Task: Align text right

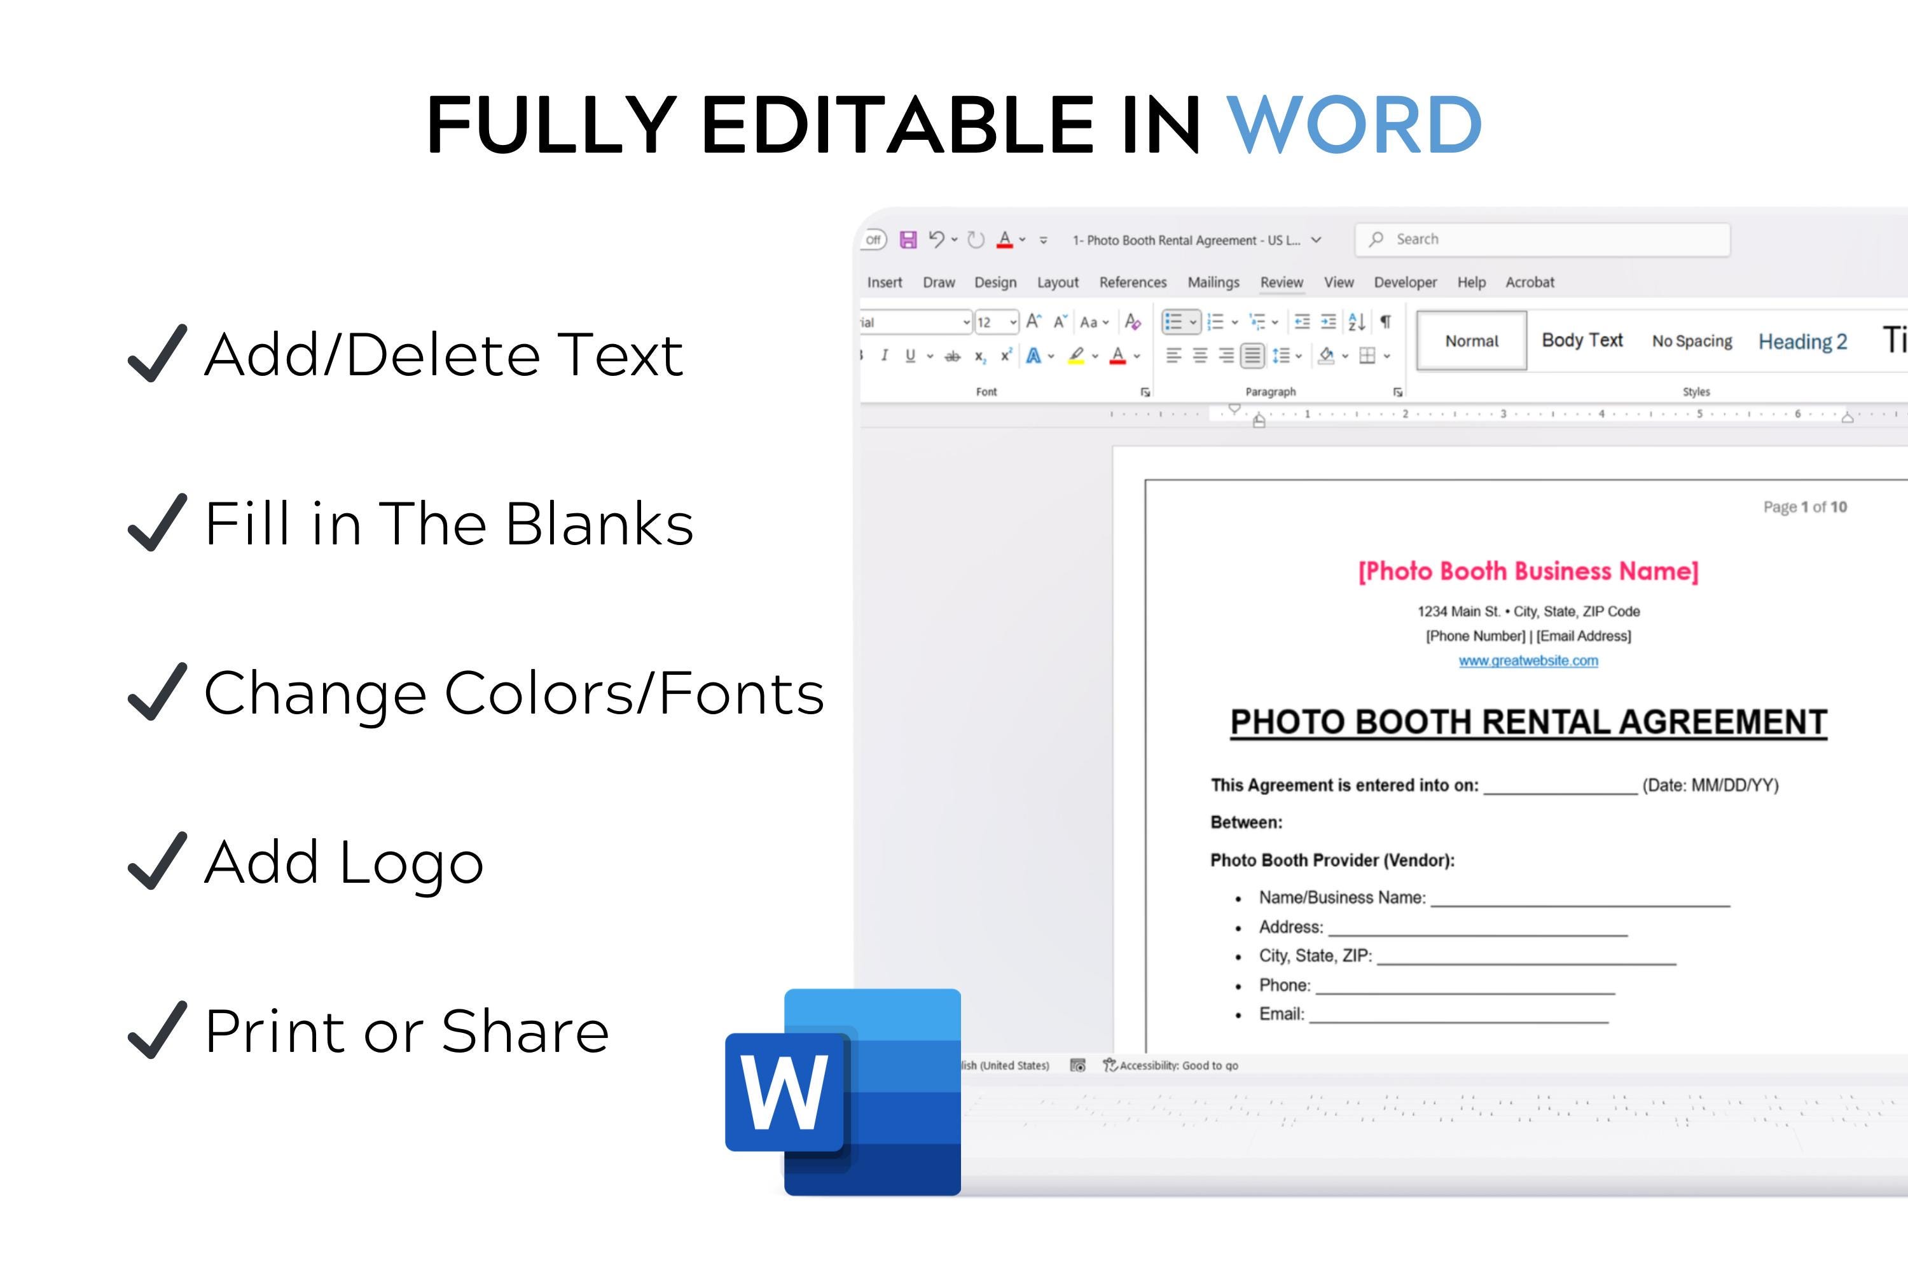Action: tap(1227, 356)
